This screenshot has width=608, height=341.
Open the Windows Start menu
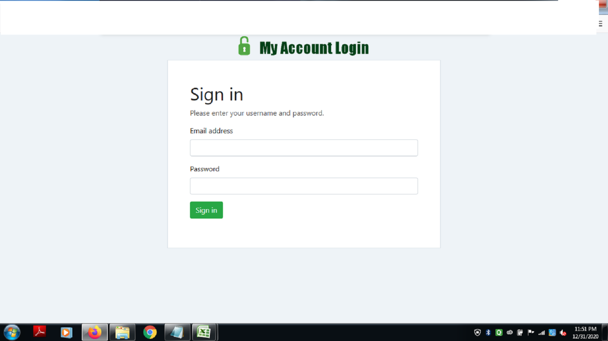point(12,333)
